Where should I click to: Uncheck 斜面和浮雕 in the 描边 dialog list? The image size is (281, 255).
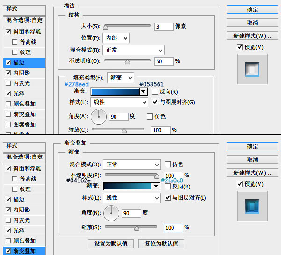tap(8, 31)
